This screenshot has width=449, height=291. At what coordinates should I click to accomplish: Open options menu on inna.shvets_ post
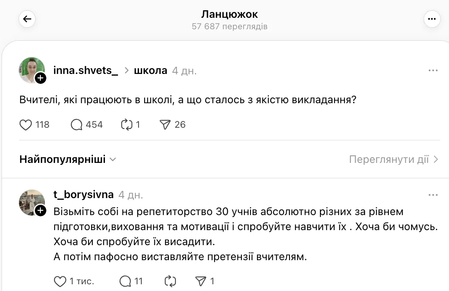[434, 70]
